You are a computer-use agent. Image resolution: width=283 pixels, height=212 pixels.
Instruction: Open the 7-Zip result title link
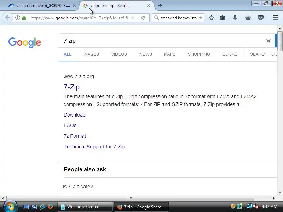pos(72,87)
